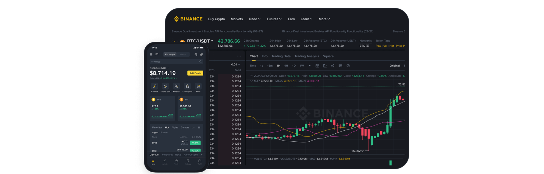Viewport: 544px width, 174px height.
Task: Select the 1D chart interval
Action: [x=294, y=66]
